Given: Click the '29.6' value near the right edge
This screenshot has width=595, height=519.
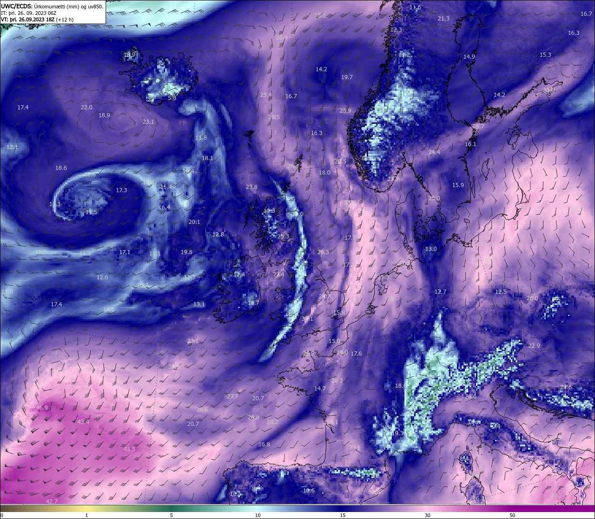Looking at the screenshot, I should pyautogui.click(x=566, y=387).
